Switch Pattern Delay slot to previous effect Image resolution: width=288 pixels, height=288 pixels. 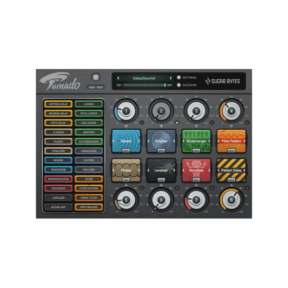pos(218,170)
